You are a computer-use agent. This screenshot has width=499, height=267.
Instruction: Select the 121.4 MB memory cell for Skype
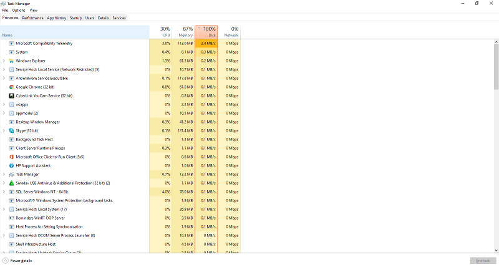click(183, 131)
